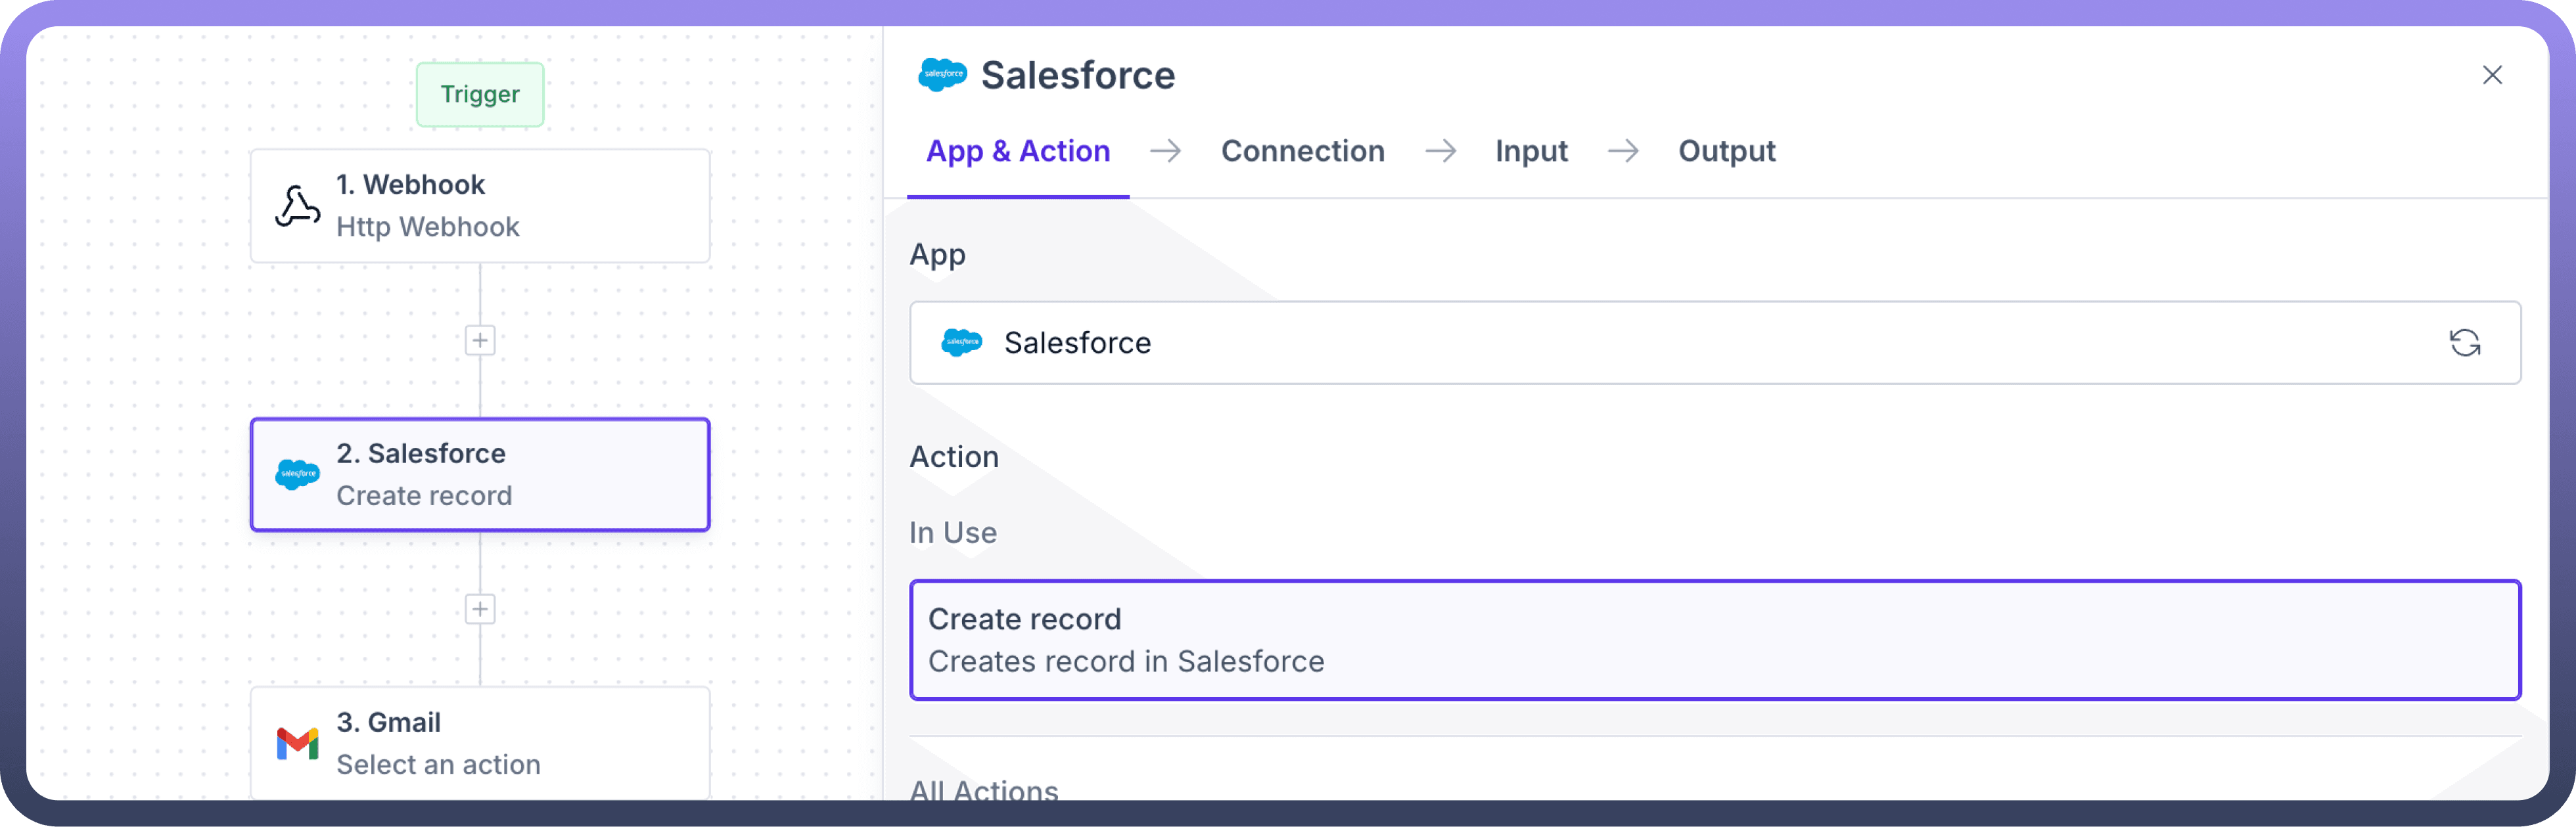Image resolution: width=2576 pixels, height=827 pixels.
Task: Open the Input tab
Action: click(x=1531, y=151)
